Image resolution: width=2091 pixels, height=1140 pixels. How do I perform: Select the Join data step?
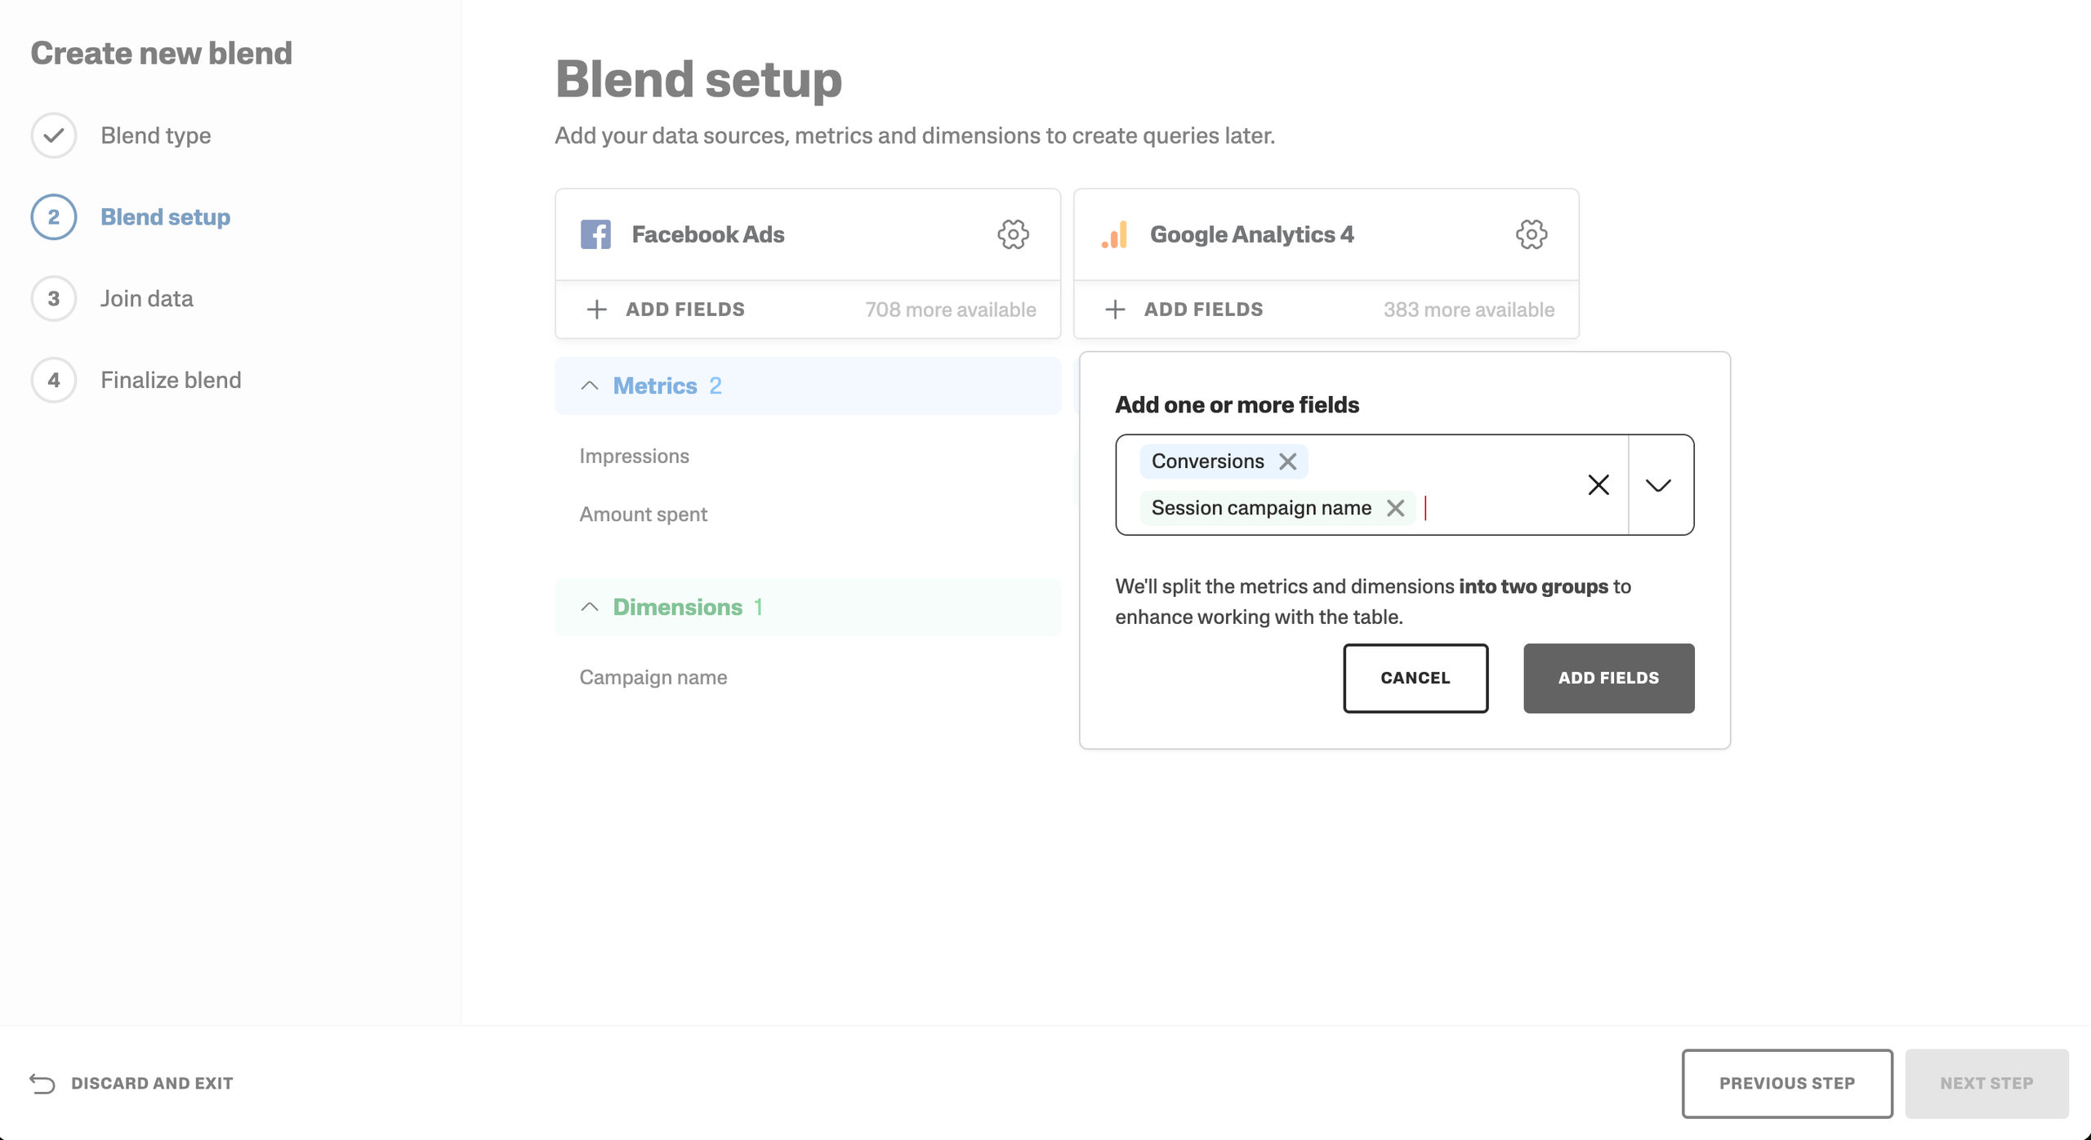pyautogui.click(x=146, y=299)
